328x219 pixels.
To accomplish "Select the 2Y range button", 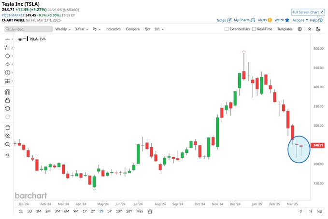I will pyautogui.click(x=93, y=211).
